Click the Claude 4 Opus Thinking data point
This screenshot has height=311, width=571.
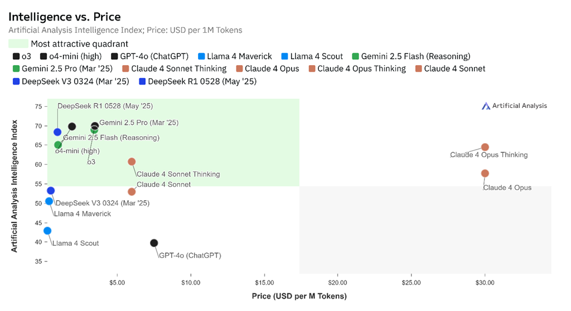point(485,147)
